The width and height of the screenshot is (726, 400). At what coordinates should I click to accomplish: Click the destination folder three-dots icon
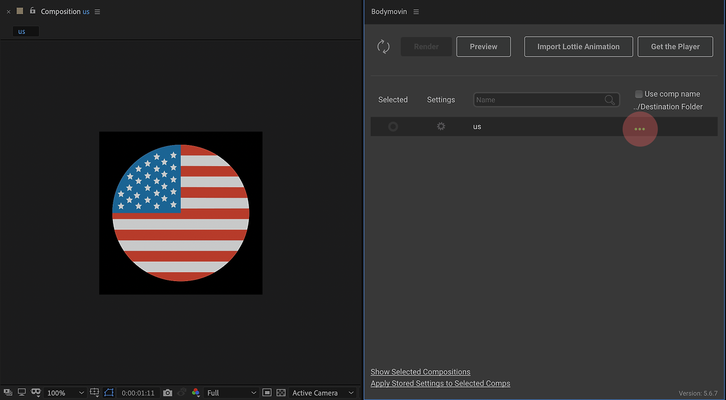[640, 129]
